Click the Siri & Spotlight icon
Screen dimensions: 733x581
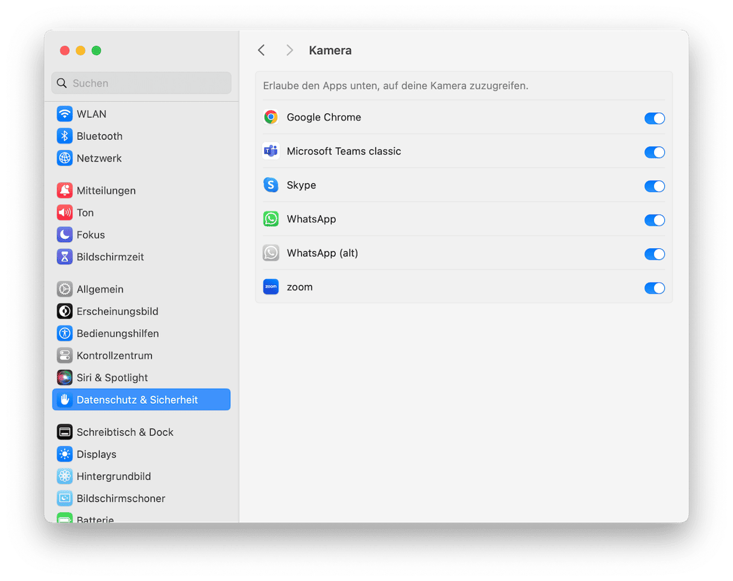(64, 378)
